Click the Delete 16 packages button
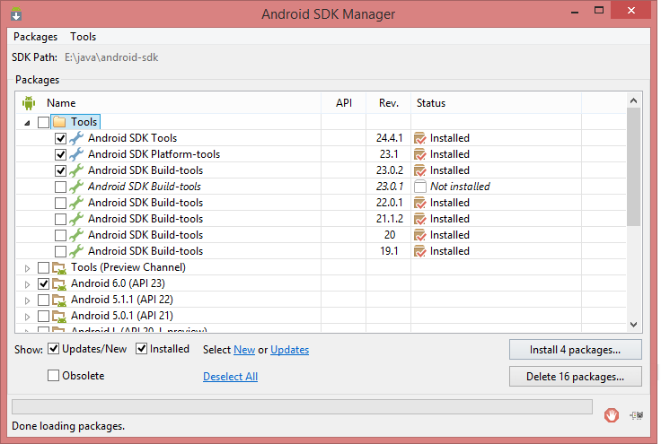Image resolution: width=661 pixels, height=444 pixels. [576, 376]
